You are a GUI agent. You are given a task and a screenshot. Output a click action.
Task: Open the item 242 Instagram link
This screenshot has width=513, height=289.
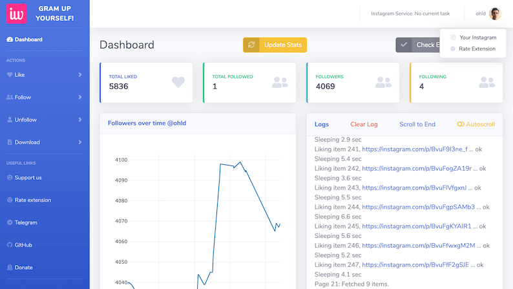[417, 169]
